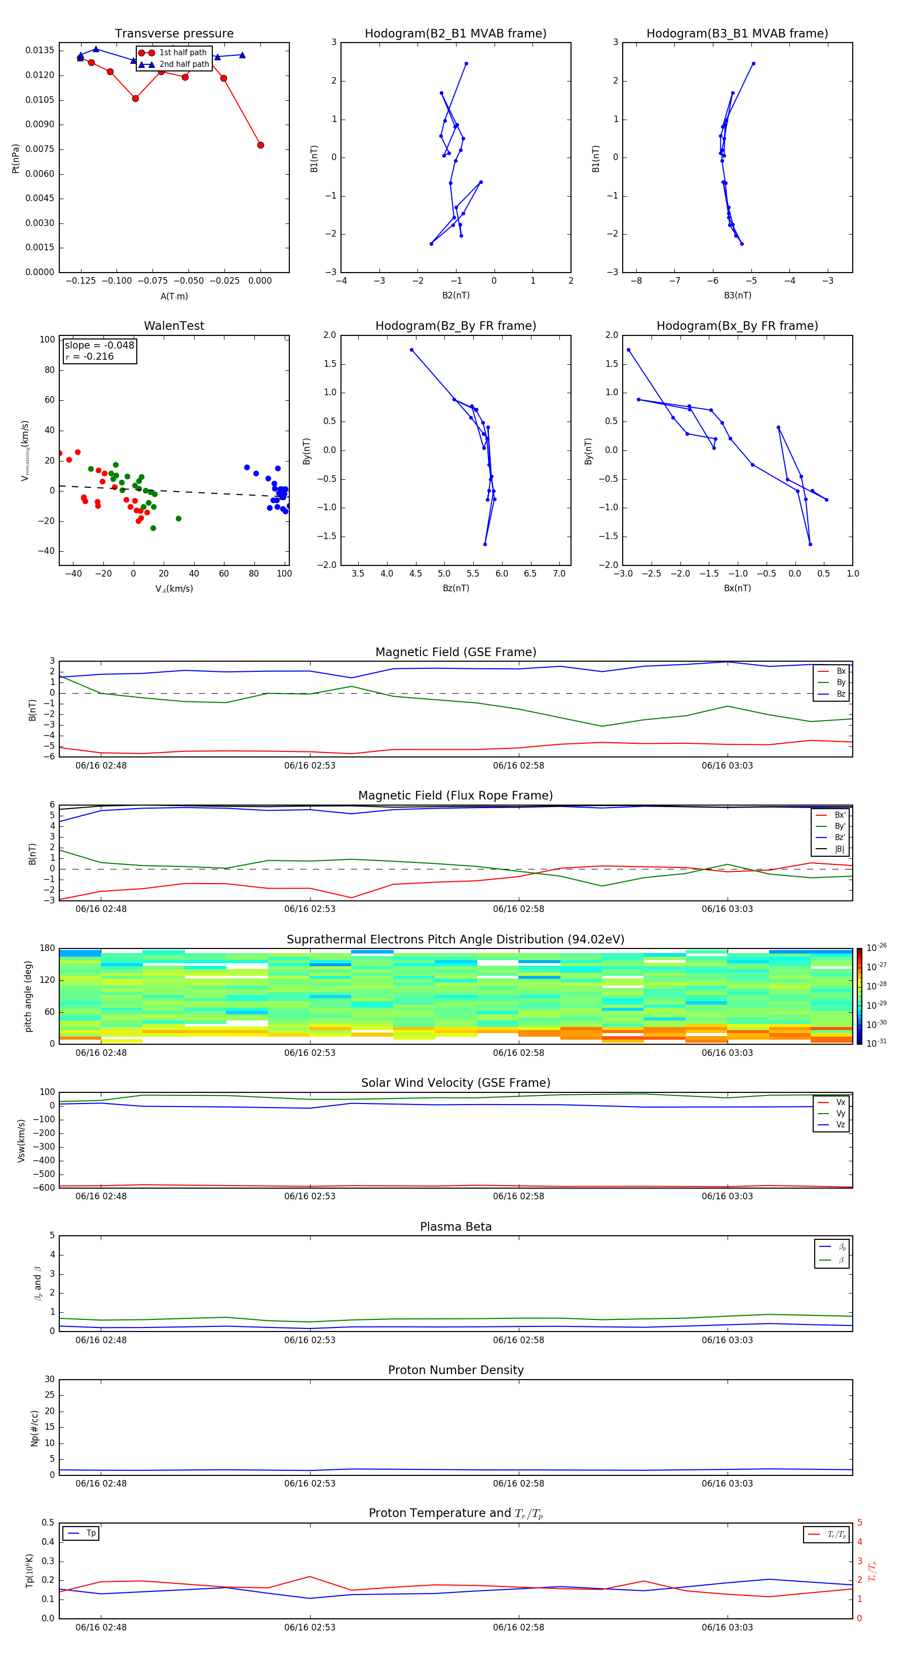Click the 'Proton Temperature and Te/Tp' title
Viewport: 912px width, 1672px height.
click(x=455, y=1513)
